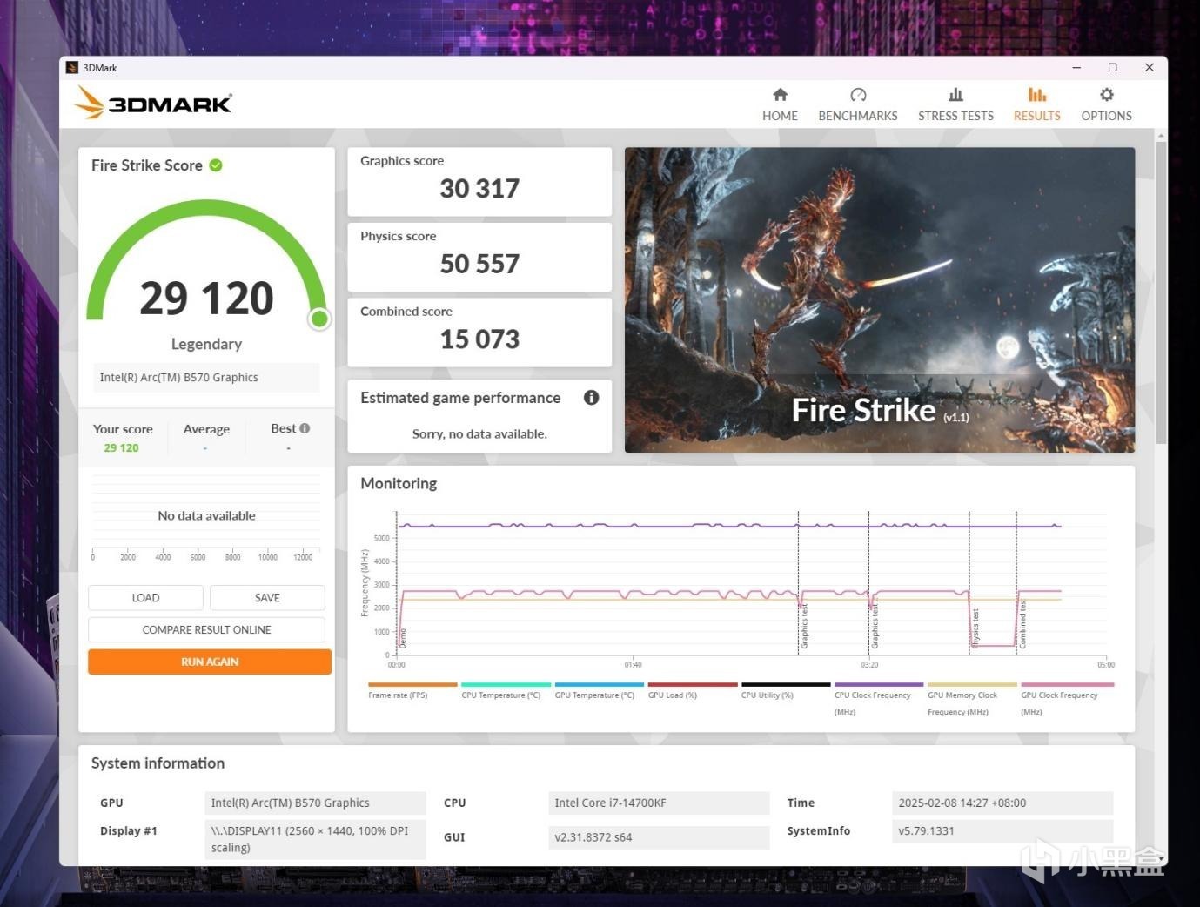Toggle the Frame rate (FPS) legend series

pos(412,691)
